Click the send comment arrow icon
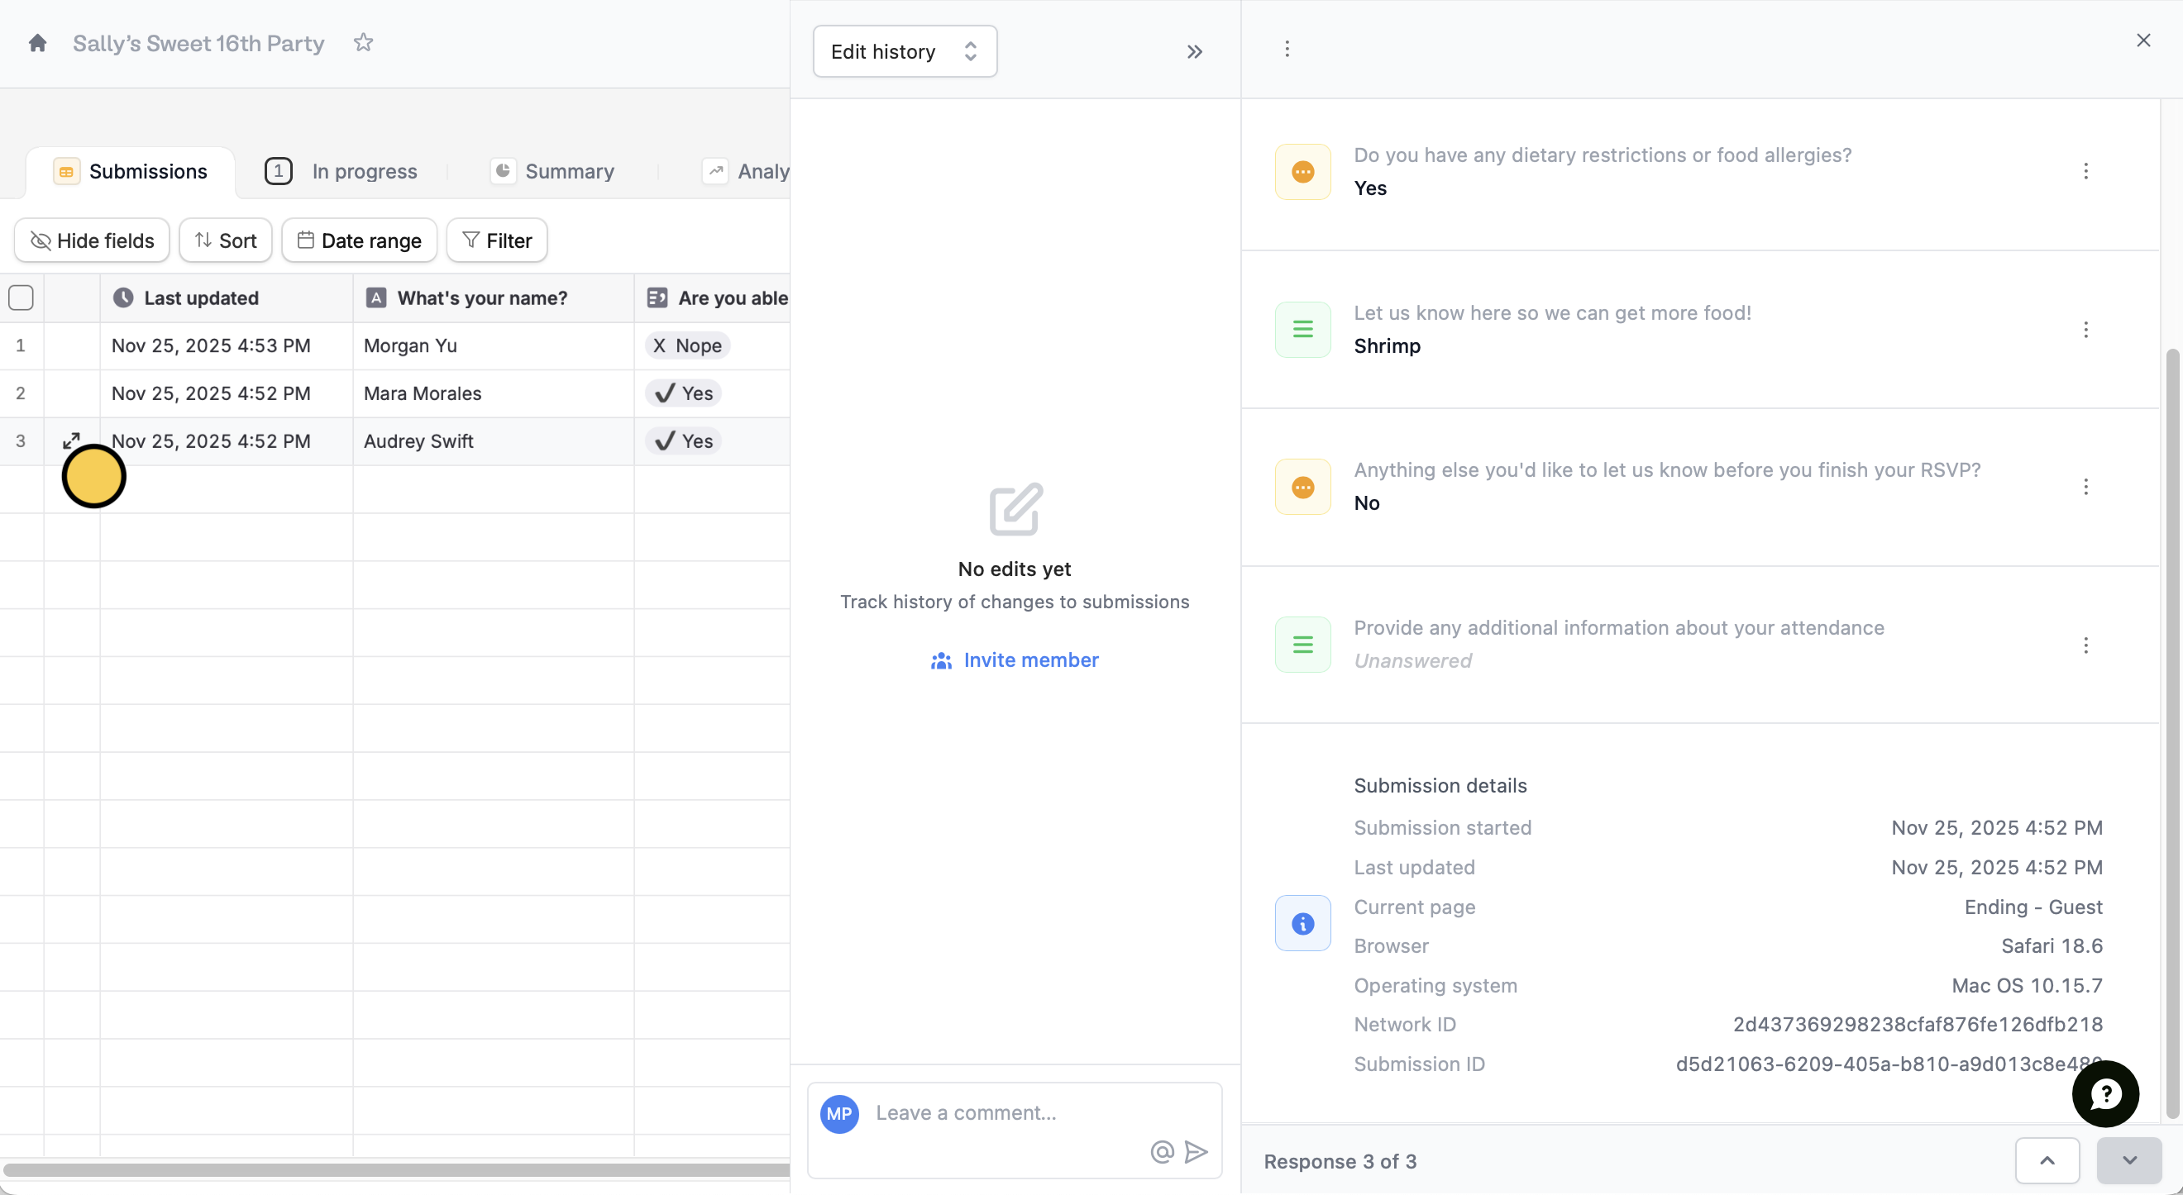Image resolution: width=2183 pixels, height=1195 pixels. [x=1196, y=1151]
